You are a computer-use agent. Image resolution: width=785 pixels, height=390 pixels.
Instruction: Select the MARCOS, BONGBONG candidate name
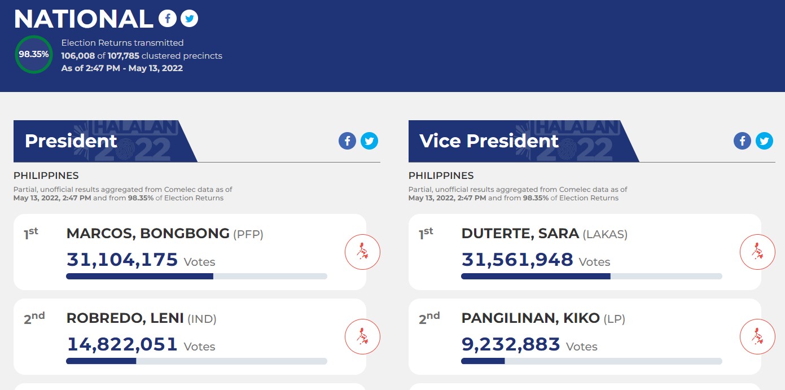click(148, 234)
